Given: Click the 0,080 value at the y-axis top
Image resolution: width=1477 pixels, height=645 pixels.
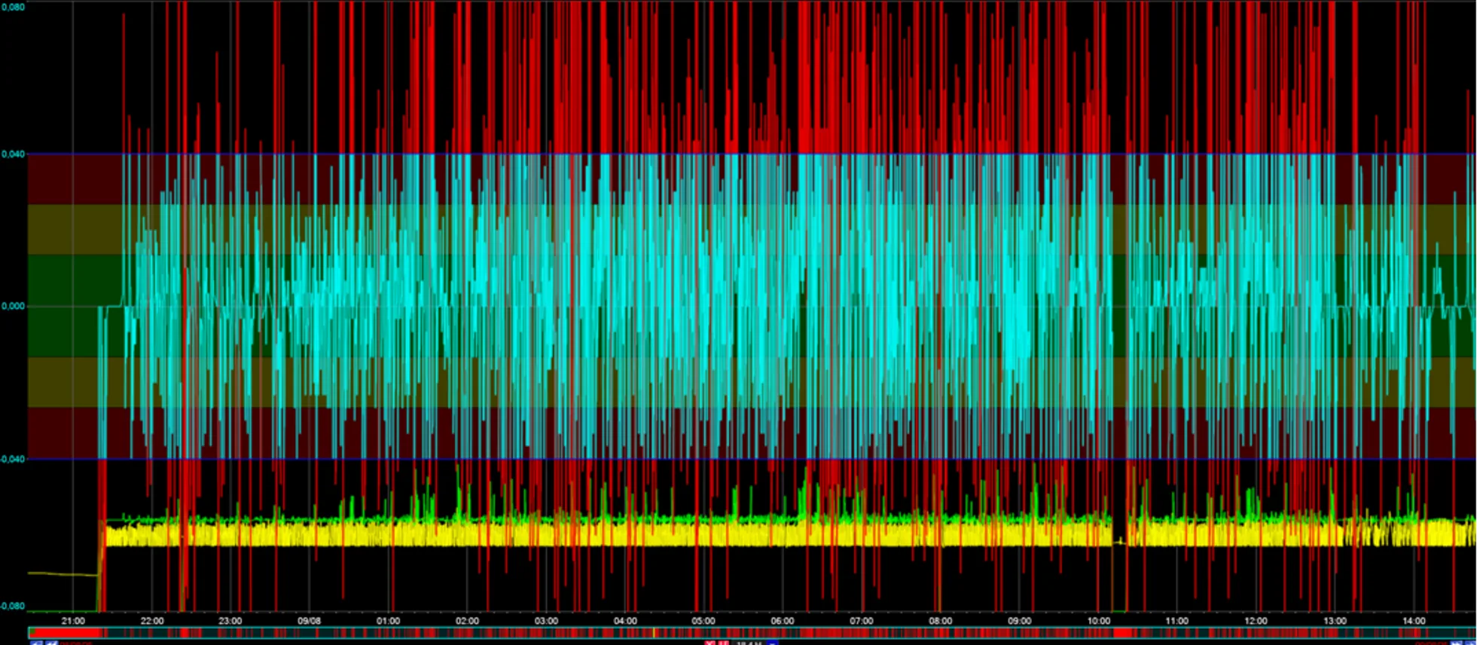Looking at the screenshot, I should [14, 7].
